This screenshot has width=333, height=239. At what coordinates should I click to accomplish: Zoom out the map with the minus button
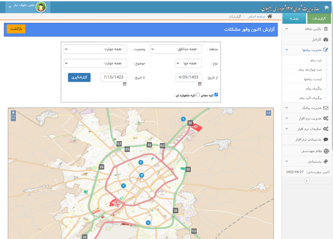click(x=13, y=119)
